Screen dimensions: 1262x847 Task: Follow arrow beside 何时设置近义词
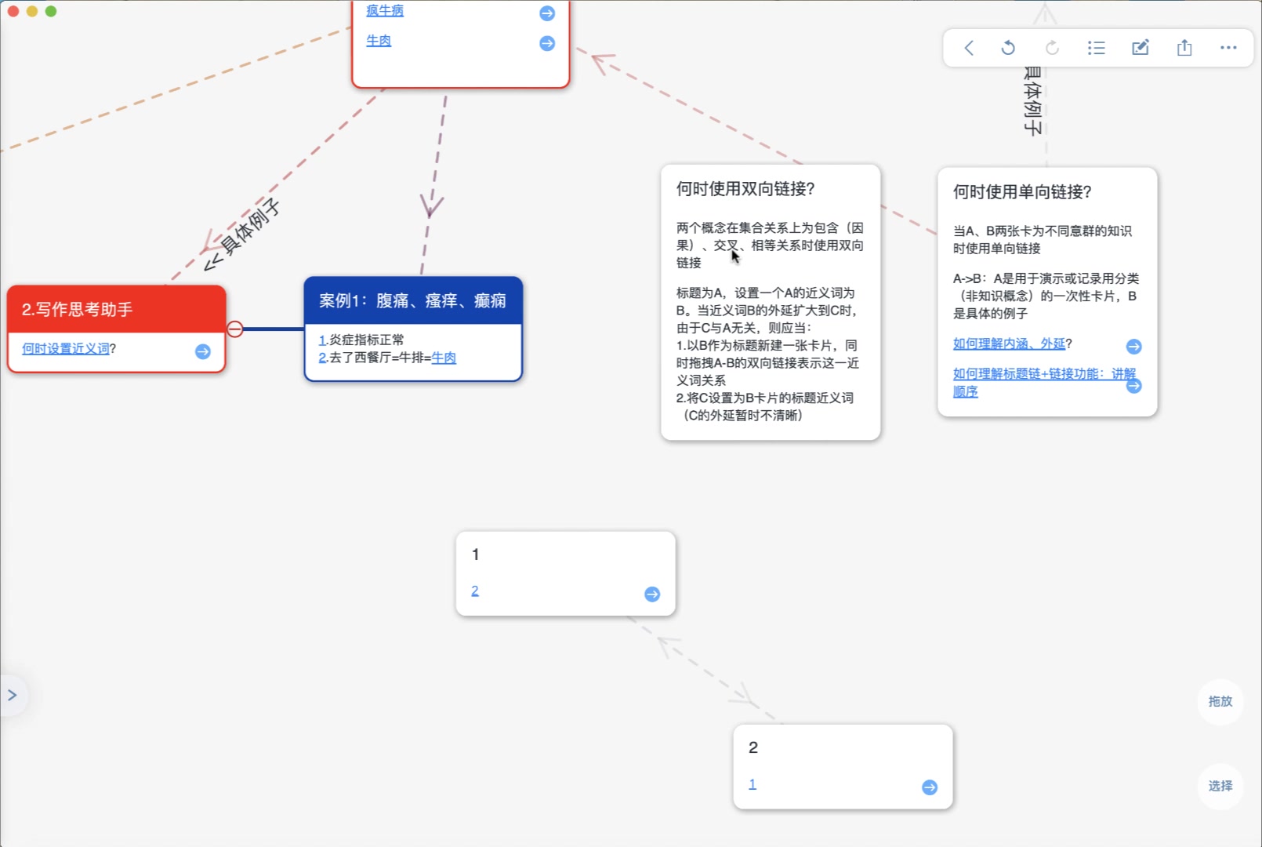203,351
